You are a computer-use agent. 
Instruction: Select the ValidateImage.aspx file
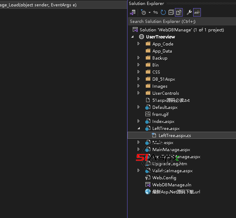click(x=172, y=171)
